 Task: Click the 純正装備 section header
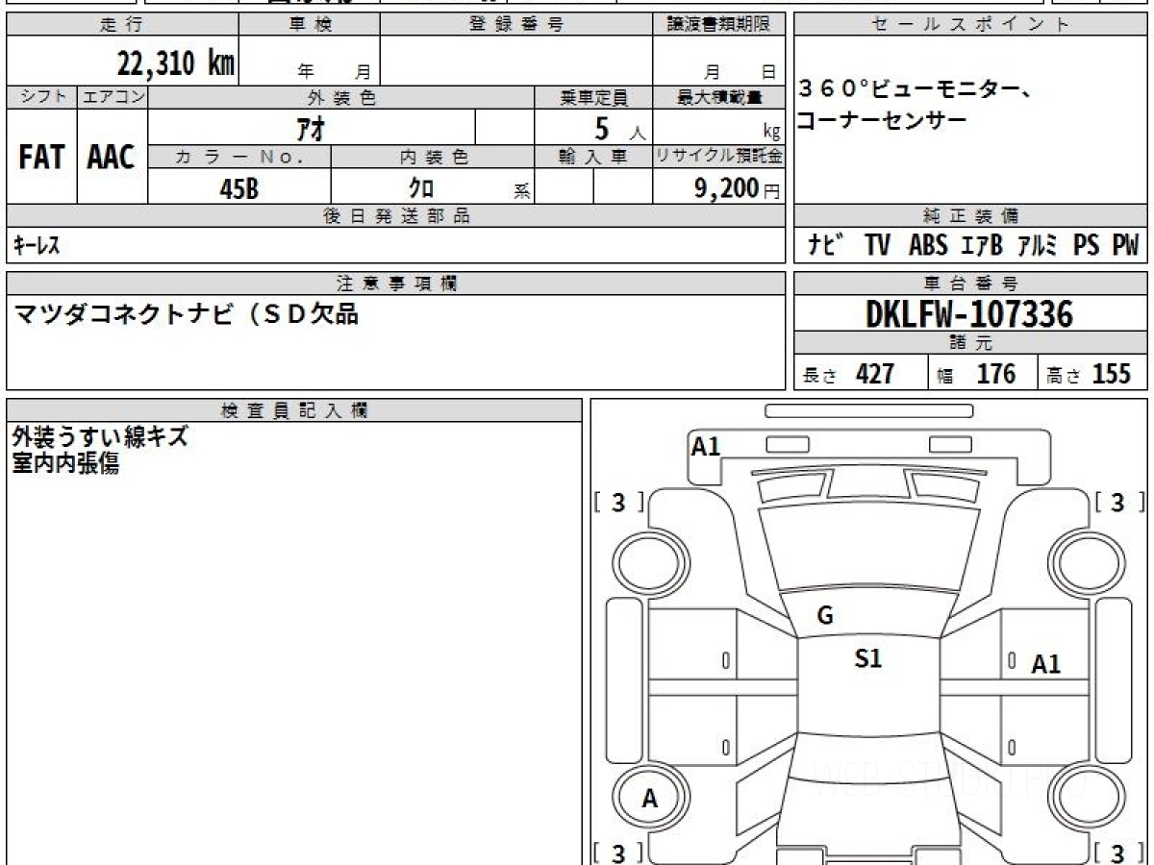pos(971,216)
